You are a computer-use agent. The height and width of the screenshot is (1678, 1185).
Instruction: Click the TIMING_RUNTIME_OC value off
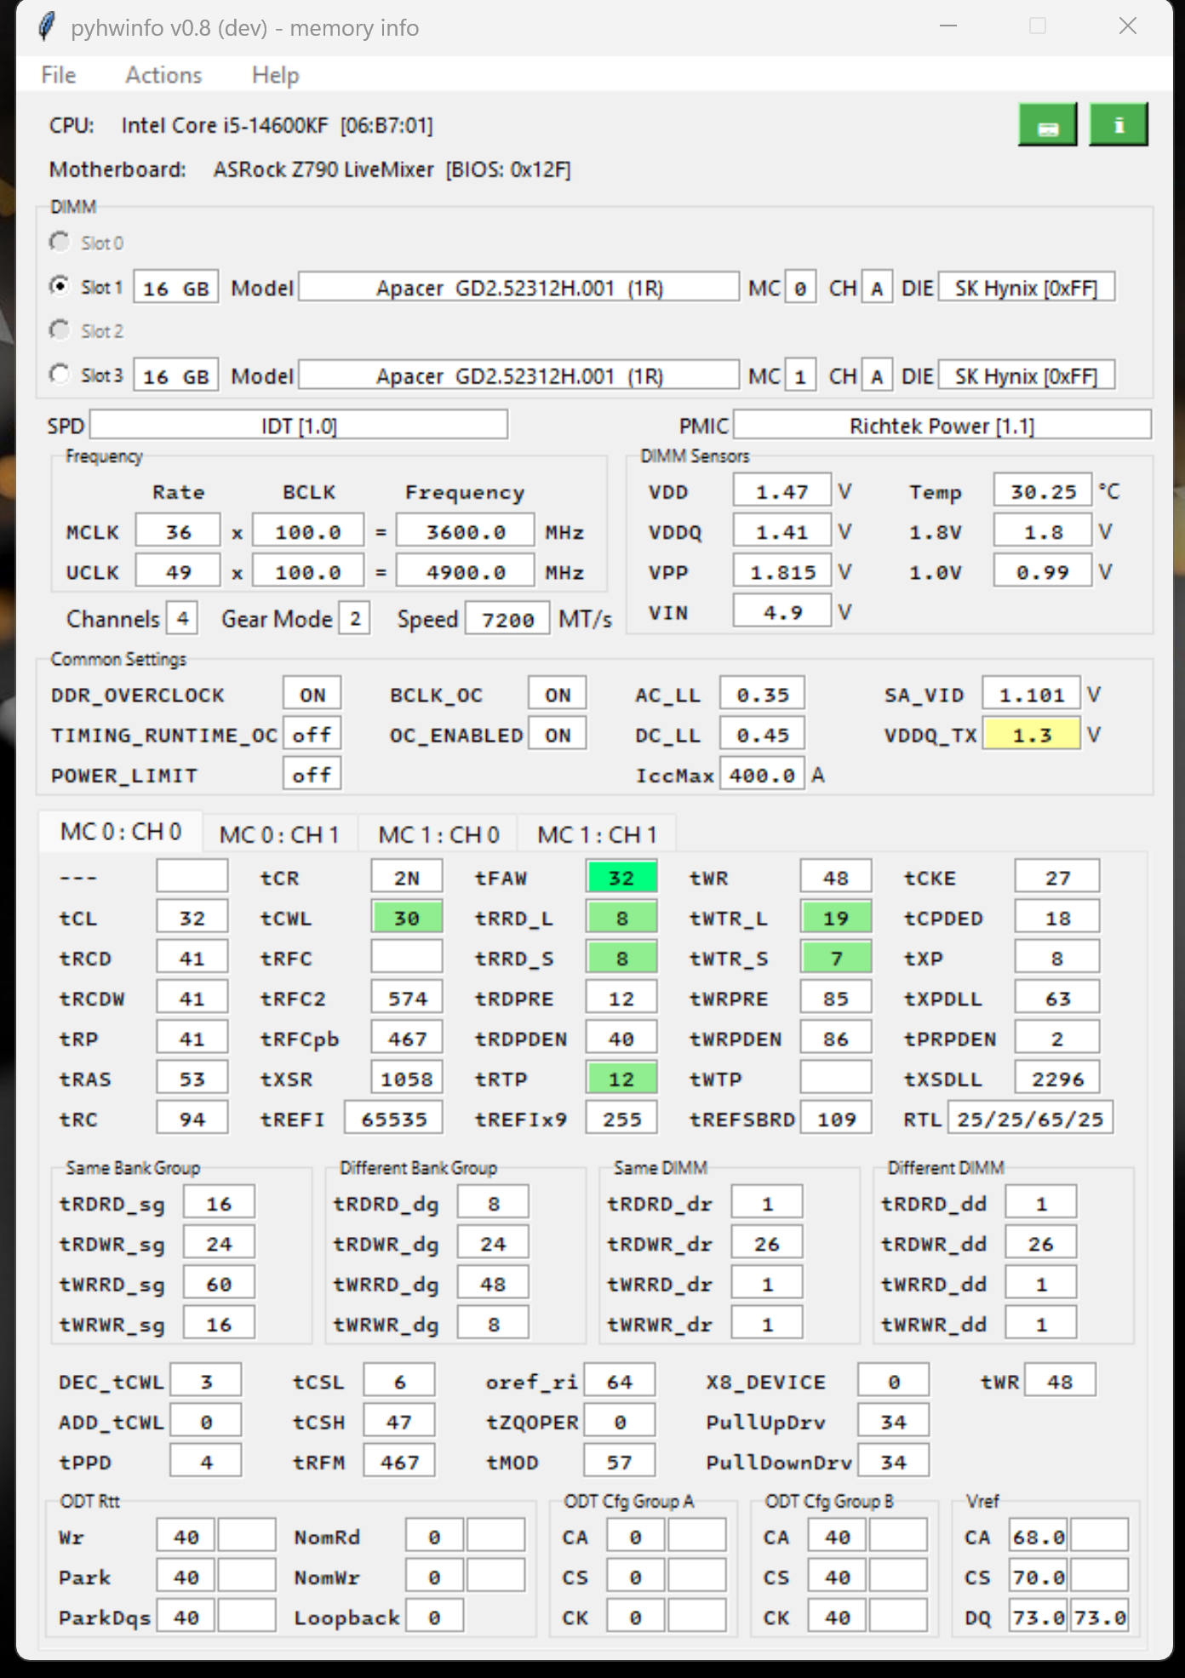312,734
